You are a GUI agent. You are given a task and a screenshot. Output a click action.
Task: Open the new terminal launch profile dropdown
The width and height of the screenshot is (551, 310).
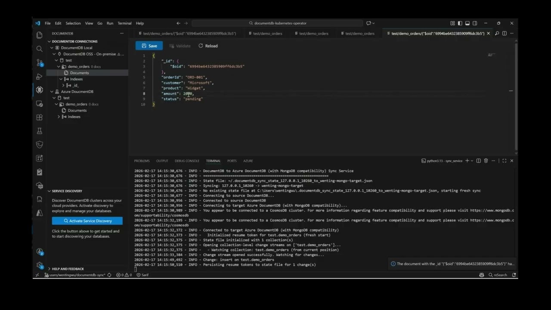(472, 161)
